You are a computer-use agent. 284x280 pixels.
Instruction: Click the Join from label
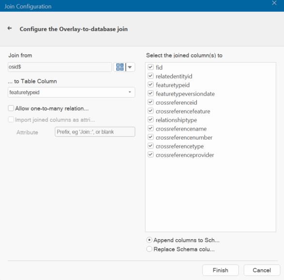point(20,55)
